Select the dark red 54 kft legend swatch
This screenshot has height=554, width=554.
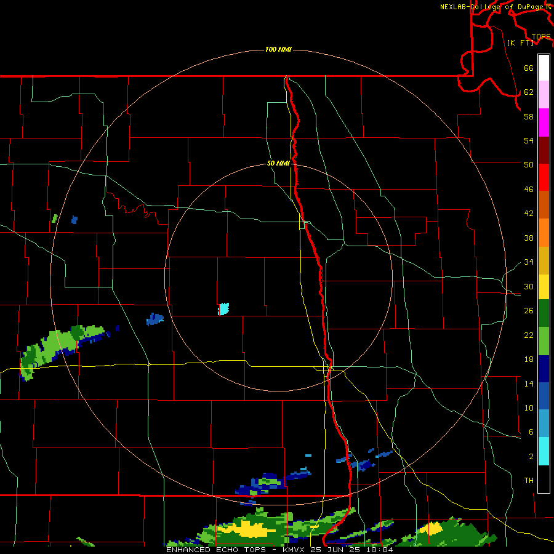click(544, 150)
